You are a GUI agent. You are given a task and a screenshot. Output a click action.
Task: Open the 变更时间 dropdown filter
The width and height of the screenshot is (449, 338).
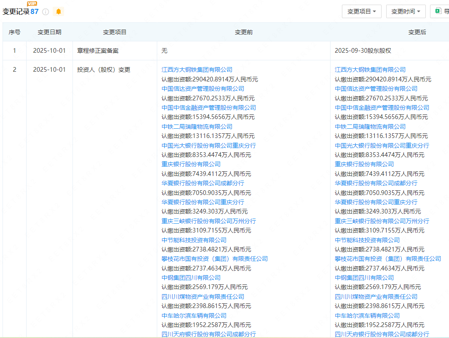[x=406, y=11]
